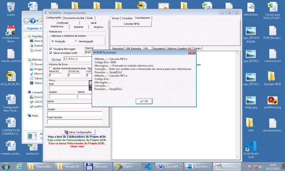Click the TimeOut 5000 input field
Viewport: 285px width, 171px height.
tap(89, 52)
